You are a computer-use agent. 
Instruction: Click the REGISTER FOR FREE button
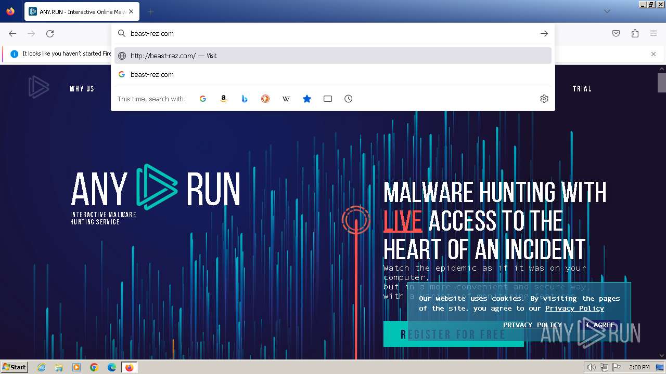tap(453, 334)
